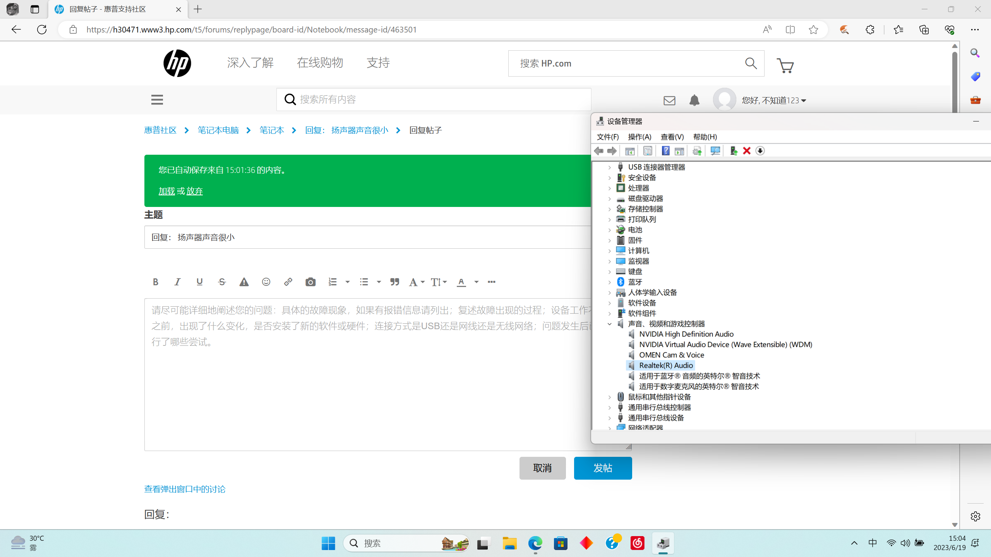The height and width of the screenshot is (557, 991).
Task: Toggle bold formatting in the editor
Action: (x=156, y=282)
